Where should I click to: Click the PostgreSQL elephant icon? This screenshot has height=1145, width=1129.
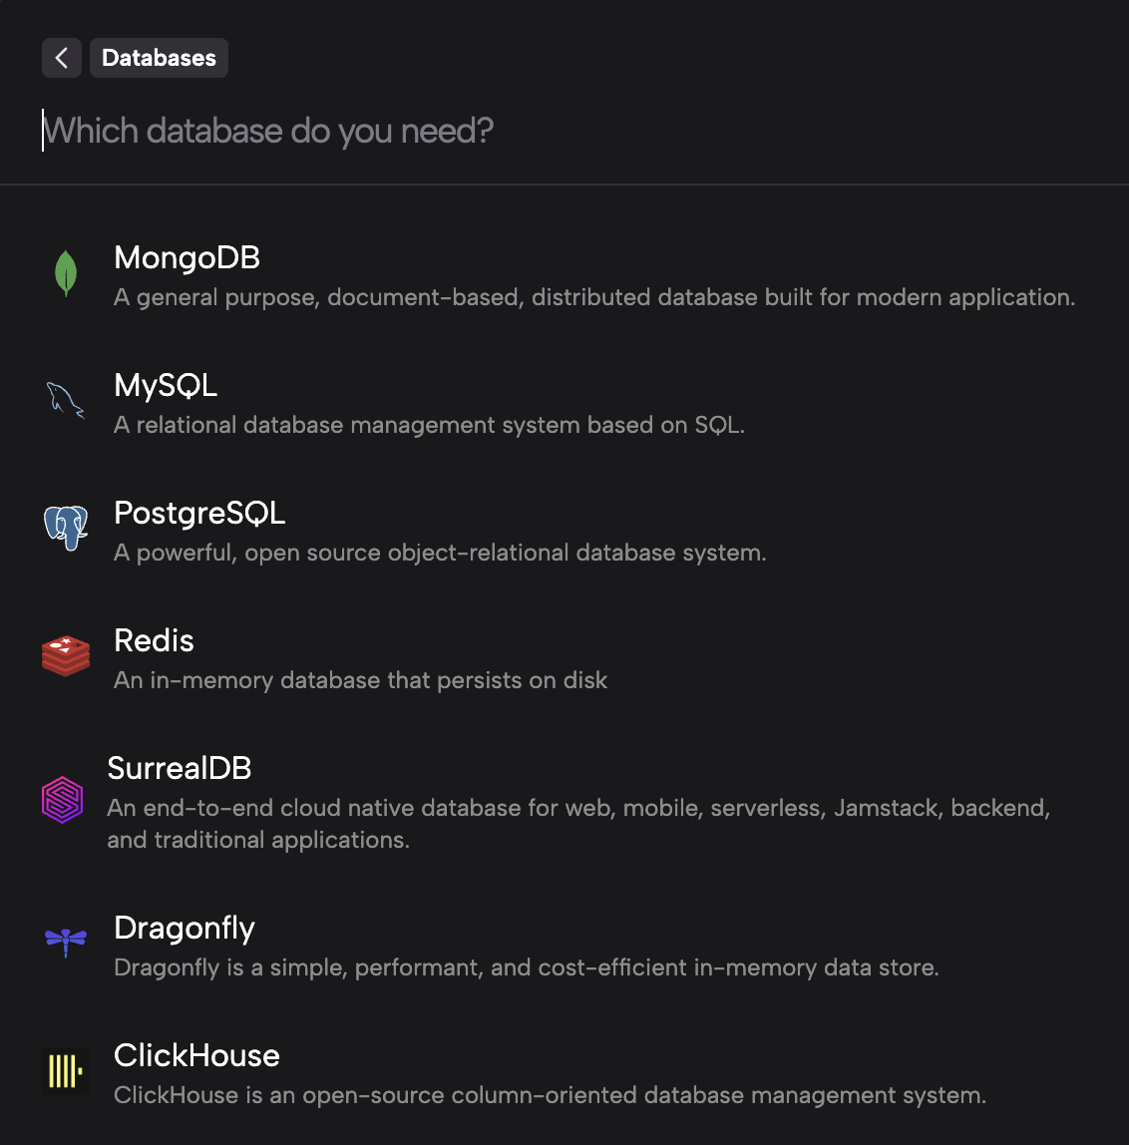(66, 528)
